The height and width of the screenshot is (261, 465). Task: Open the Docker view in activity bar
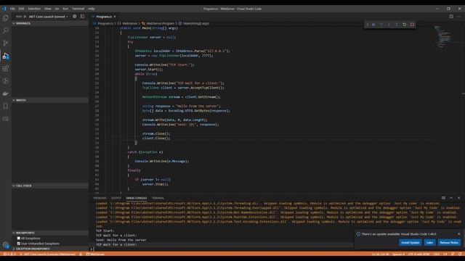pyautogui.click(x=6, y=94)
